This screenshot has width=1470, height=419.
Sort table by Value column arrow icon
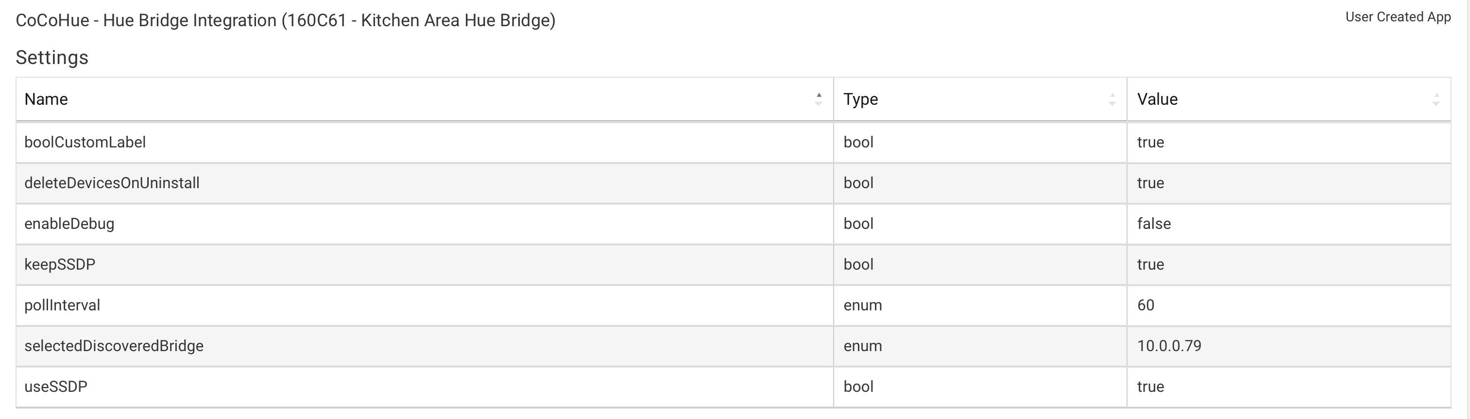tap(1436, 99)
